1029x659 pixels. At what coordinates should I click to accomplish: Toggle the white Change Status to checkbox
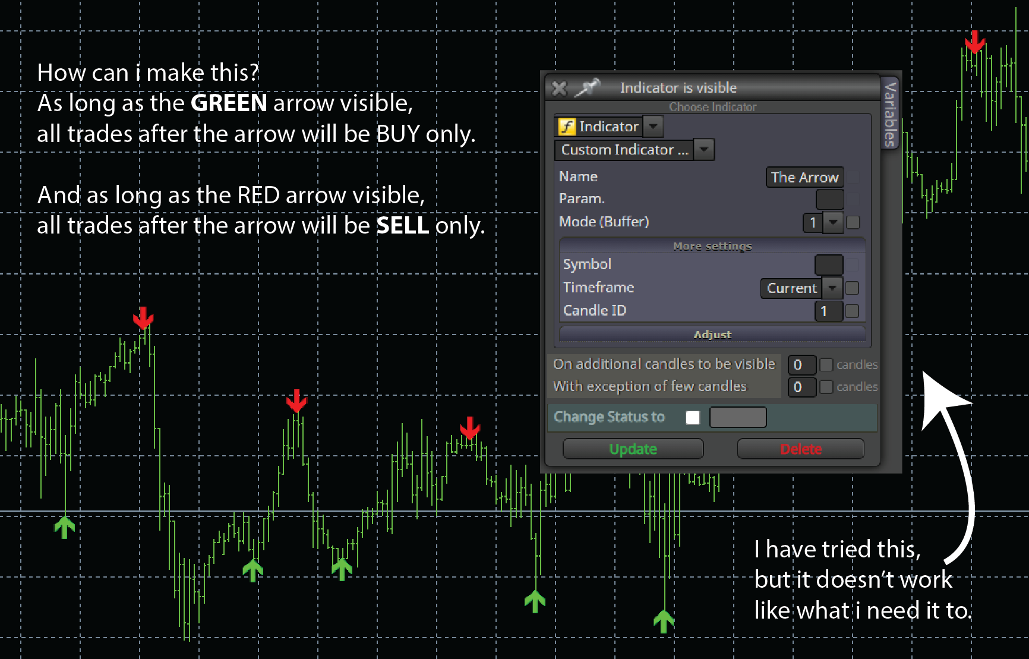point(693,418)
